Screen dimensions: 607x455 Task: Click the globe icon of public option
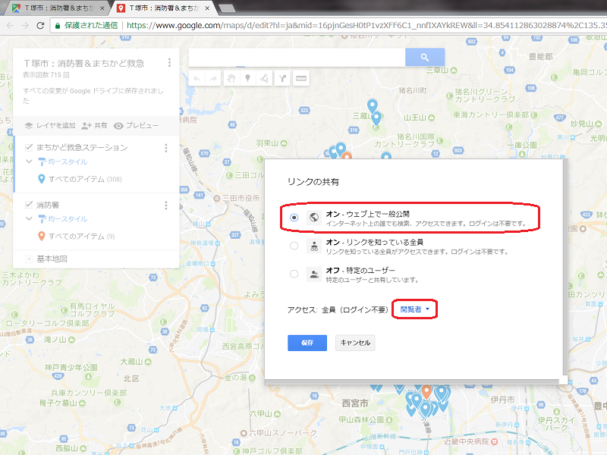click(x=314, y=218)
